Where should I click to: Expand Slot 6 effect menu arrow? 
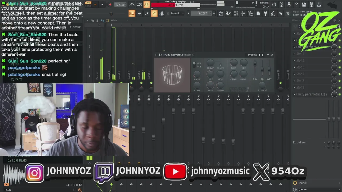pos(294,67)
